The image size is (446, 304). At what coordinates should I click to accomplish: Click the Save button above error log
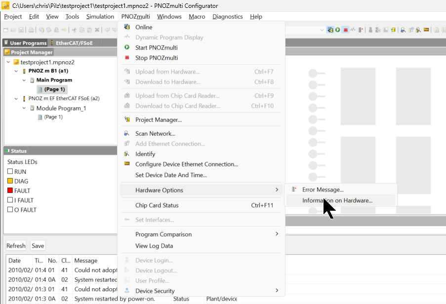(38, 245)
